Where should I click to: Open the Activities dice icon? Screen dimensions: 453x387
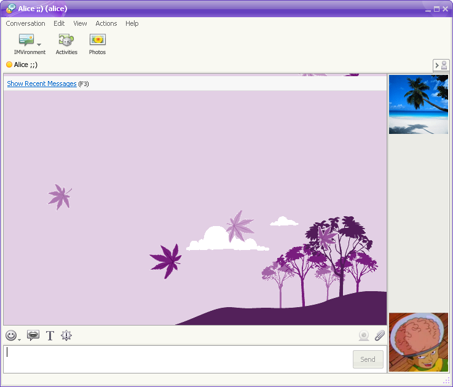(66, 41)
